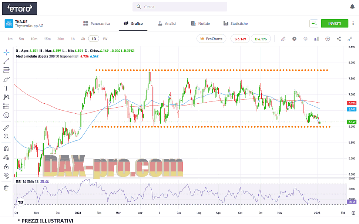The width and height of the screenshot is (359, 224).
Task: Go to the Notizie tab
Action: click(x=200, y=24)
